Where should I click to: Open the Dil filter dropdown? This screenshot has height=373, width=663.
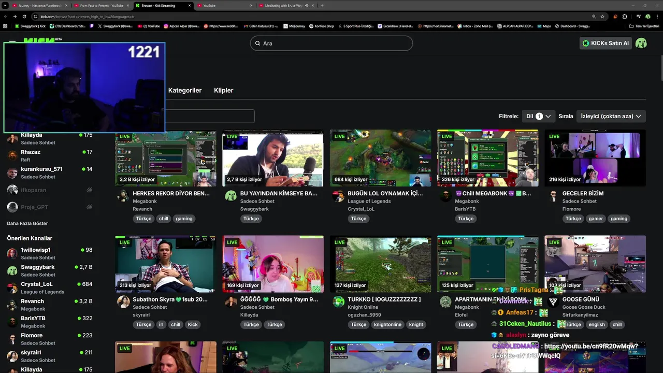point(538,116)
